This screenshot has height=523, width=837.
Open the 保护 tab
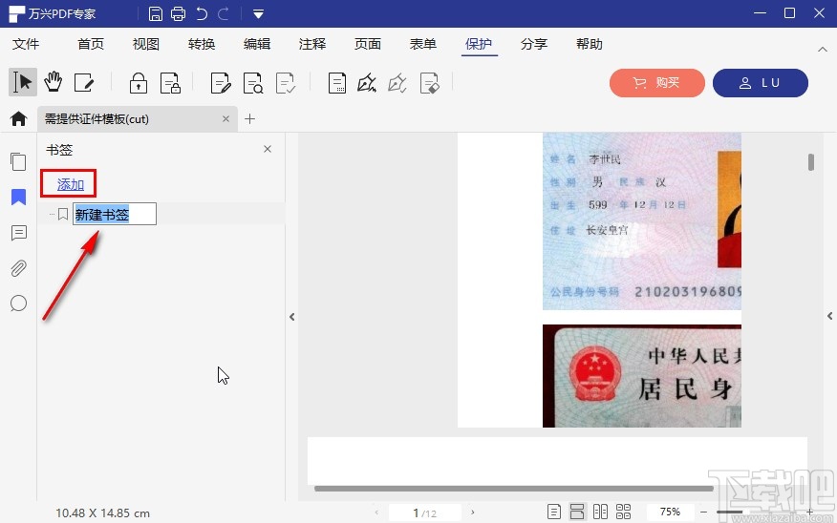tap(479, 44)
